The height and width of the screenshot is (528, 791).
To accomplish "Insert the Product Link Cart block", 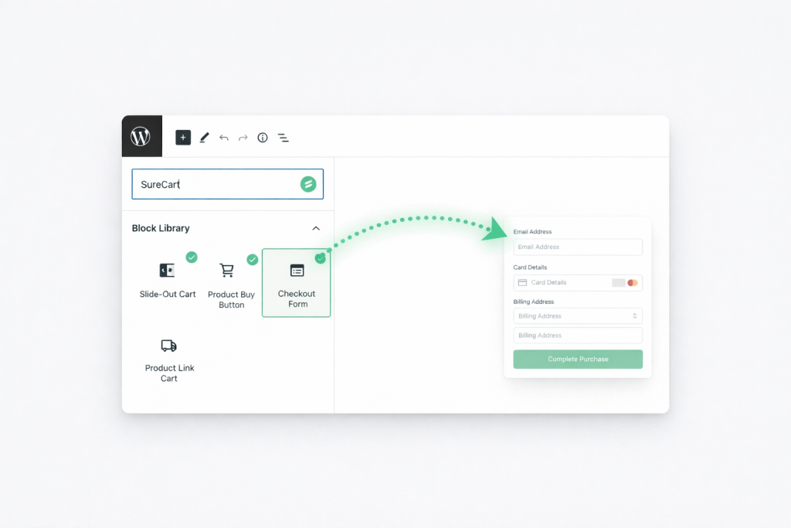I will pyautogui.click(x=169, y=360).
